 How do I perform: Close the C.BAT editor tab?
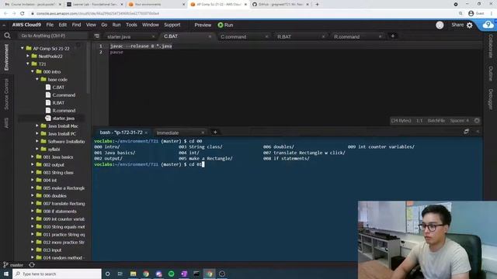[x=210, y=36]
